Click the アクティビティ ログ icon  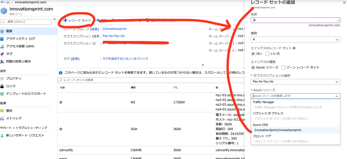2,39
